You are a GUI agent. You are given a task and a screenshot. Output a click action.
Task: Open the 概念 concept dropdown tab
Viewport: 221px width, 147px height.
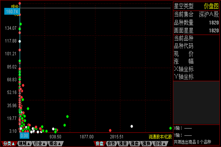point(55,144)
